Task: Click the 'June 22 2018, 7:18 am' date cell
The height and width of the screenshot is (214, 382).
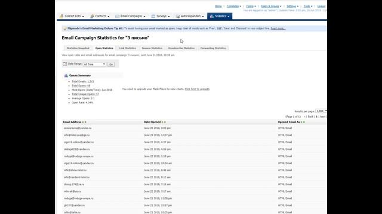Action: (157, 184)
